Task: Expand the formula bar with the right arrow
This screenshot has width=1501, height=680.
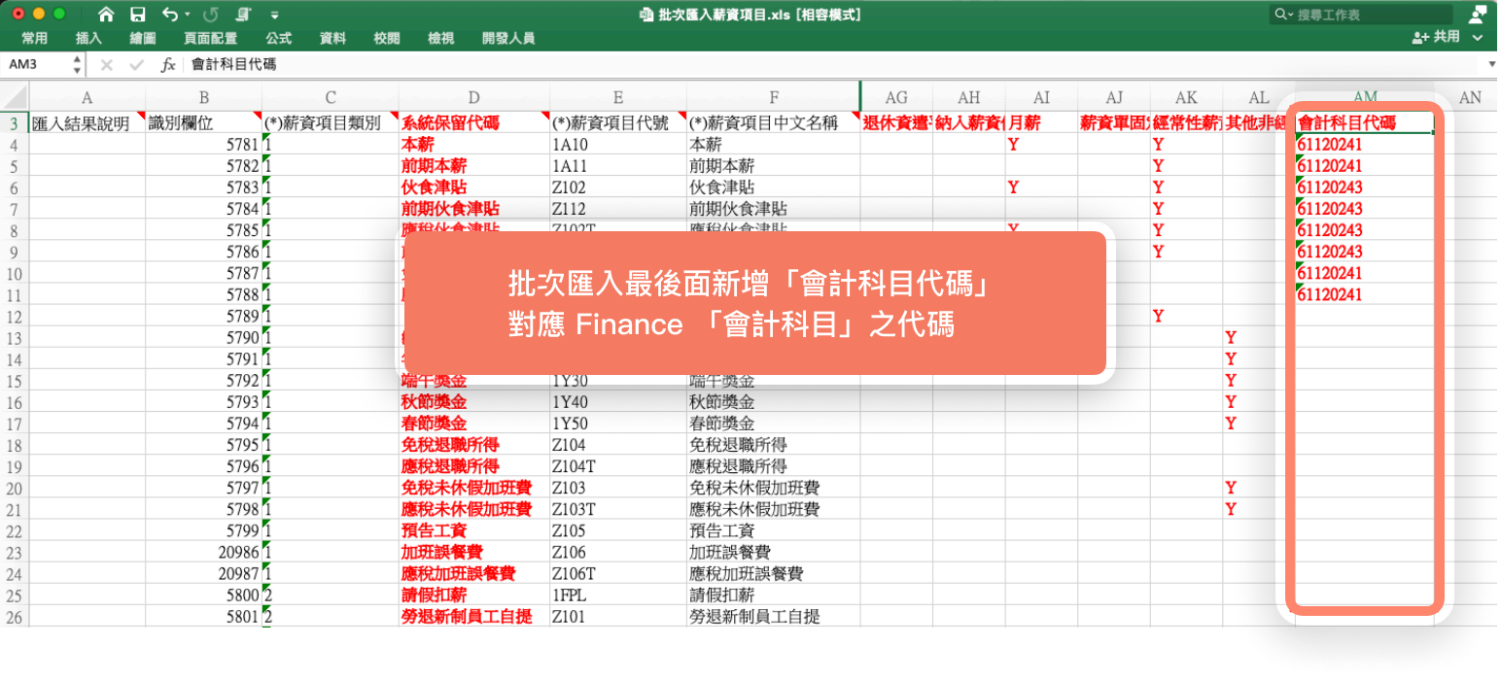Action: pyautogui.click(x=1492, y=65)
